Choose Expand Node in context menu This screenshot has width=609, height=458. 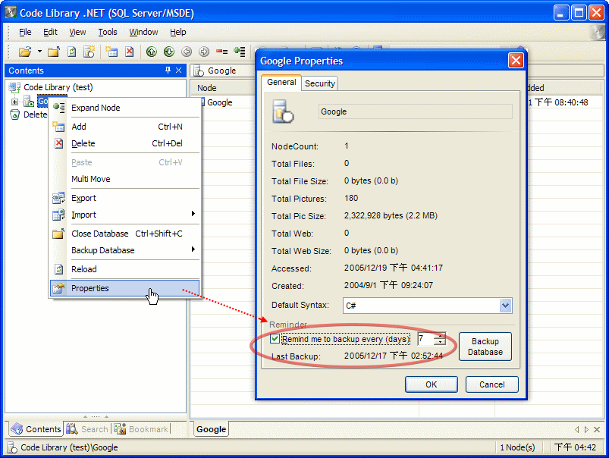tap(124, 108)
